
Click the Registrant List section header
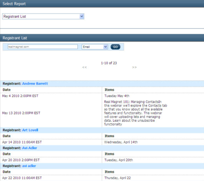tap(102, 38)
